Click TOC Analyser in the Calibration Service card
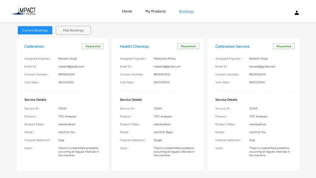 tap(258, 116)
